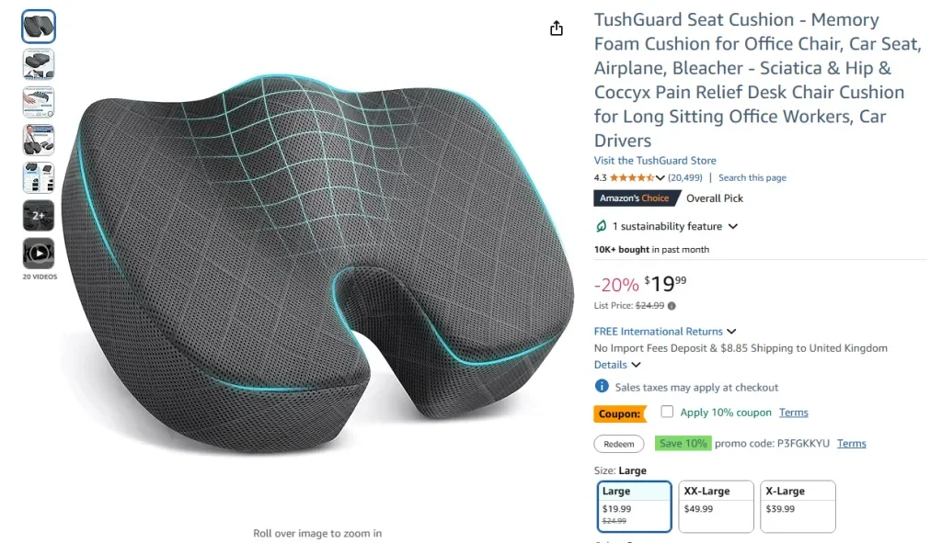The image size is (942, 543).
Task: Visit the TushGuard Store
Action: point(655,160)
